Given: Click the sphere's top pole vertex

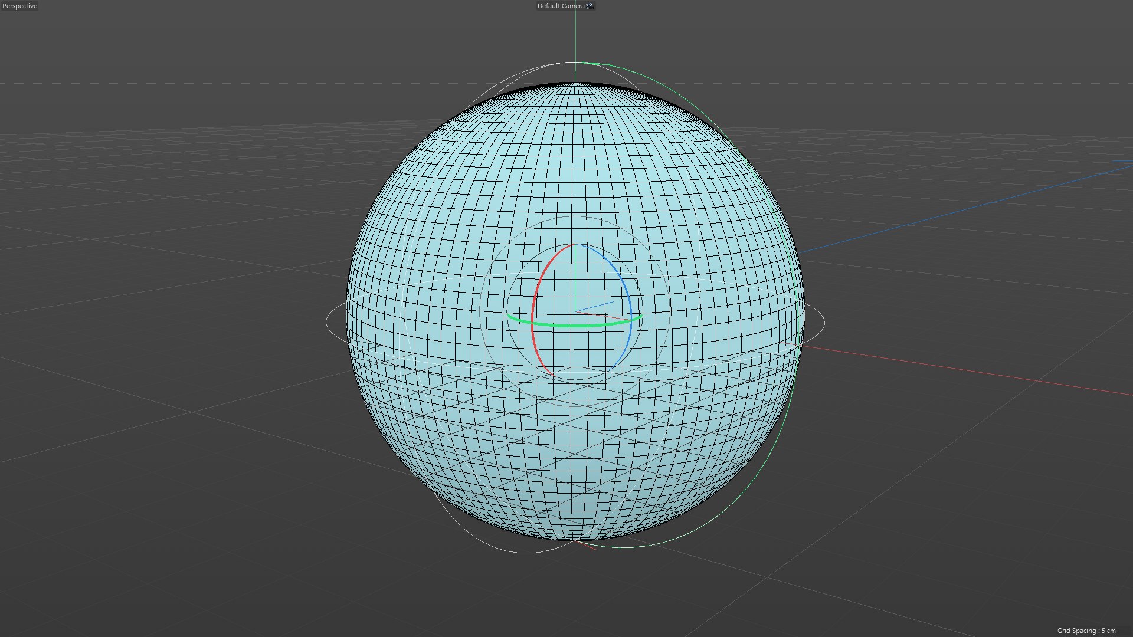Looking at the screenshot, I should coord(575,83).
